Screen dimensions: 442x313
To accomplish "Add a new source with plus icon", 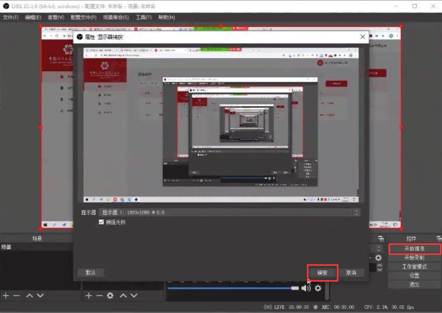I will coord(89,296).
